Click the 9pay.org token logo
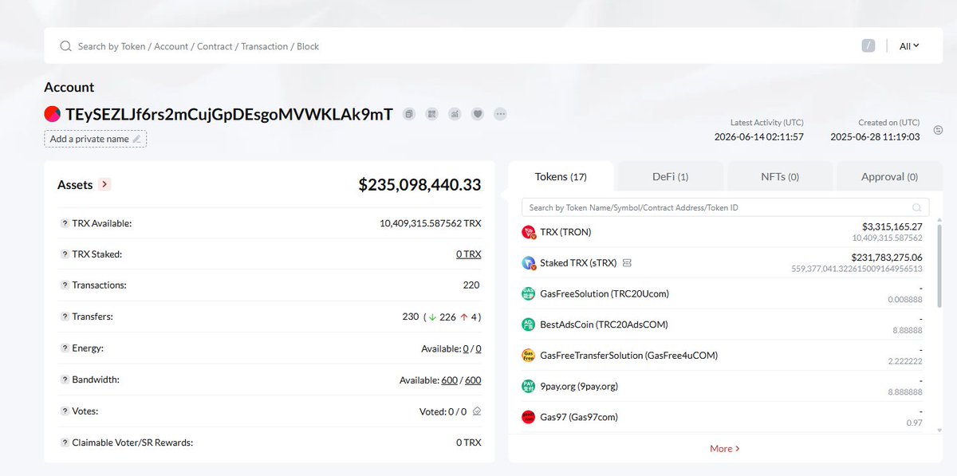957x476 pixels. (x=528, y=386)
